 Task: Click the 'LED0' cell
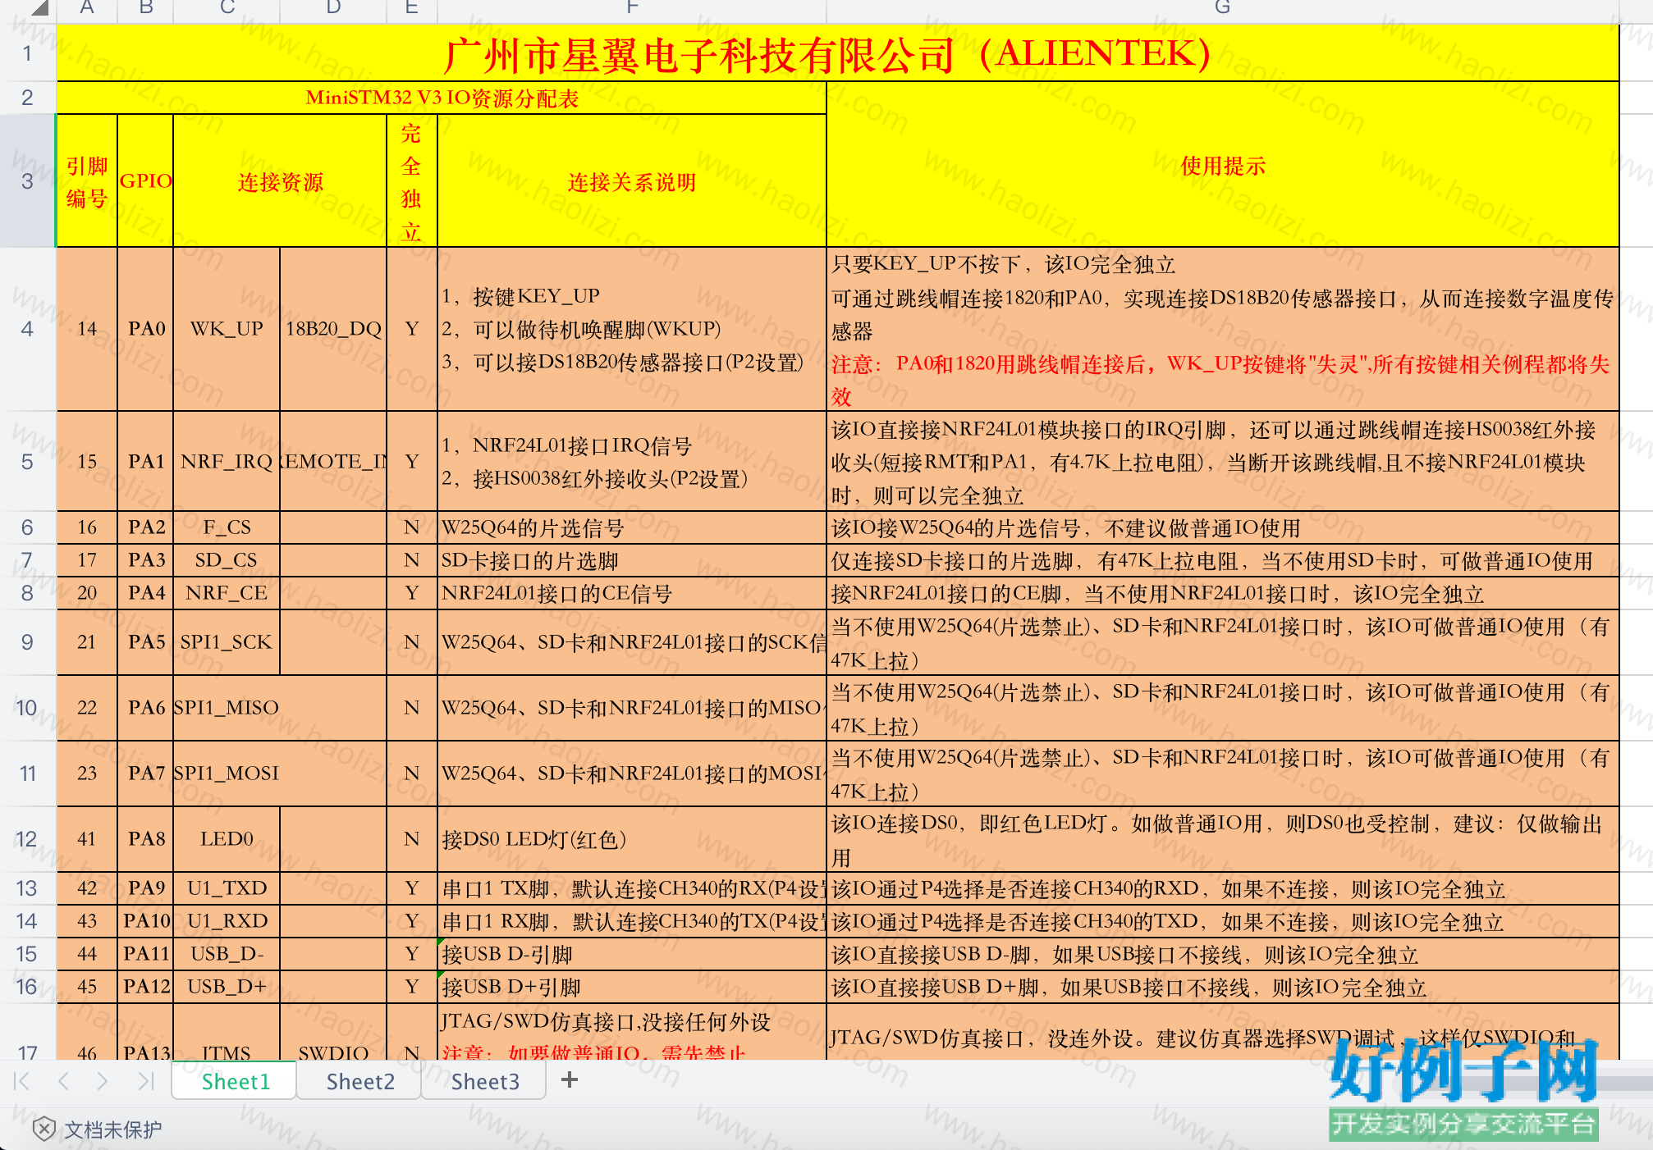(227, 839)
